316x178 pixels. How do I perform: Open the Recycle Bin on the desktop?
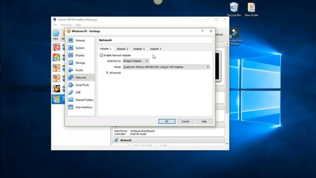click(x=234, y=9)
